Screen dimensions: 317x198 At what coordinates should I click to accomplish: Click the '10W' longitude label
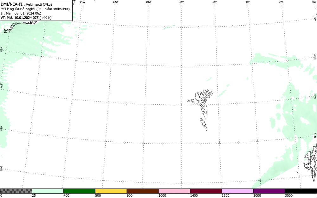pyautogui.click(x=149, y=2)
